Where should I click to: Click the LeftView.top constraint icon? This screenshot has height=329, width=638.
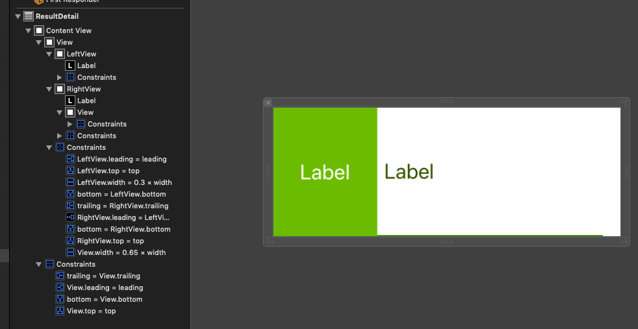(x=70, y=171)
